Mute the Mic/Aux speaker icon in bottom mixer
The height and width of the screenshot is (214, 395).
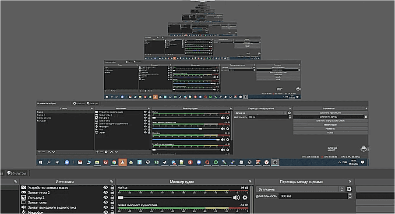(x=236, y=198)
